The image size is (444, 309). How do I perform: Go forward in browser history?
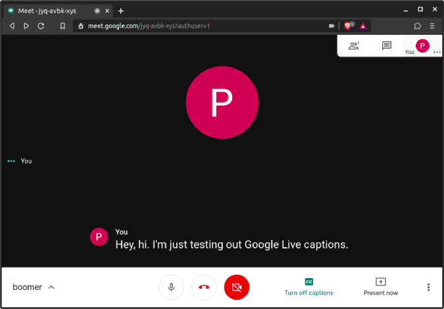pyautogui.click(x=26, y=26)
